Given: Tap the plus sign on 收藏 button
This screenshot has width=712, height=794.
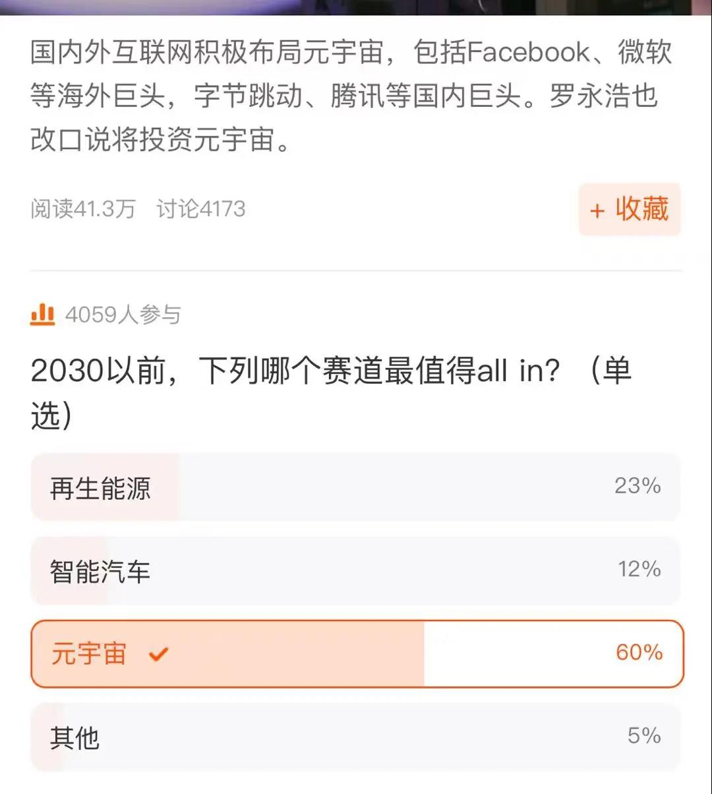Looking at the screenshot, I should 597,210.
